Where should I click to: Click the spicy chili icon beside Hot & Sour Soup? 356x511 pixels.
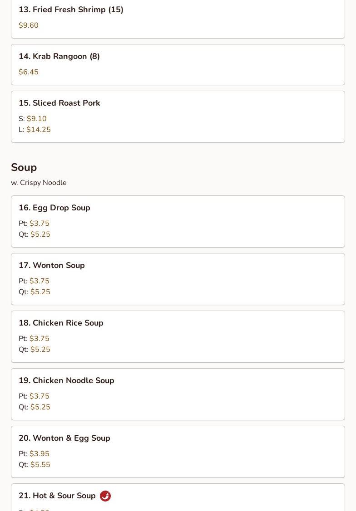point(105,496)
